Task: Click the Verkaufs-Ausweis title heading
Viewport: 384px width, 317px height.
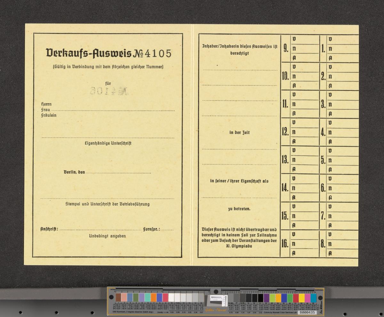Action: [x=89, y=53]
